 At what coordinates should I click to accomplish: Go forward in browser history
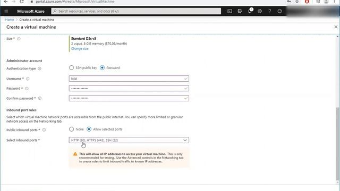[13, 2]
